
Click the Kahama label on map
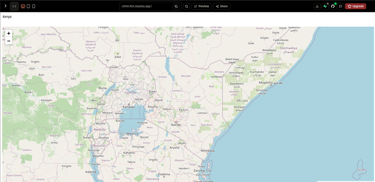[129, 153]
